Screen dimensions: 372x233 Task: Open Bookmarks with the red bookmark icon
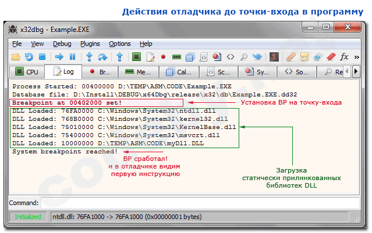coord(331,57)
